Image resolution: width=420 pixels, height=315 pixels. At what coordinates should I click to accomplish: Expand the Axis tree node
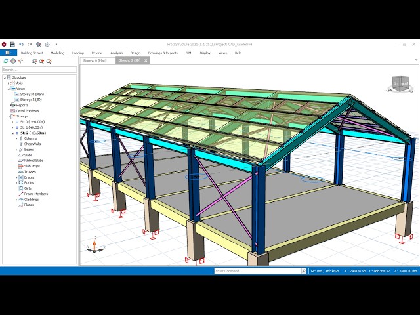point(9,83)
